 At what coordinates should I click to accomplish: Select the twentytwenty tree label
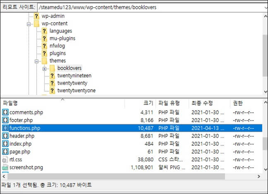[72, 83]
